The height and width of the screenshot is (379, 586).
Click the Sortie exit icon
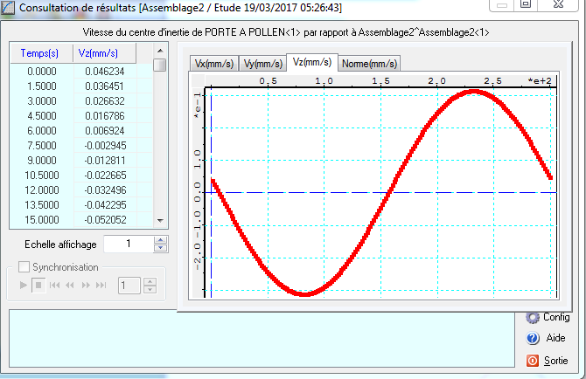[533, 361]
